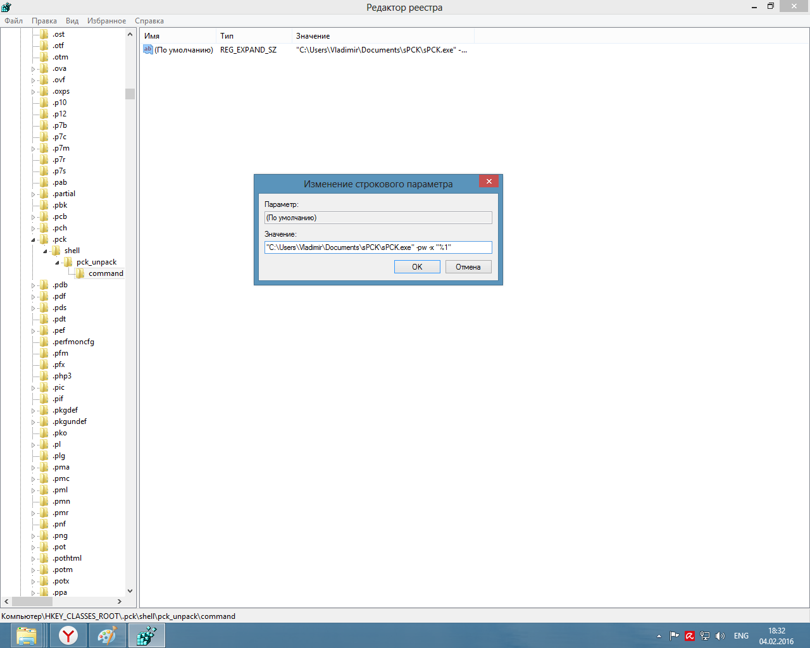Confirm the dialog with OK
810x648 pixels.
click(417, 267)
